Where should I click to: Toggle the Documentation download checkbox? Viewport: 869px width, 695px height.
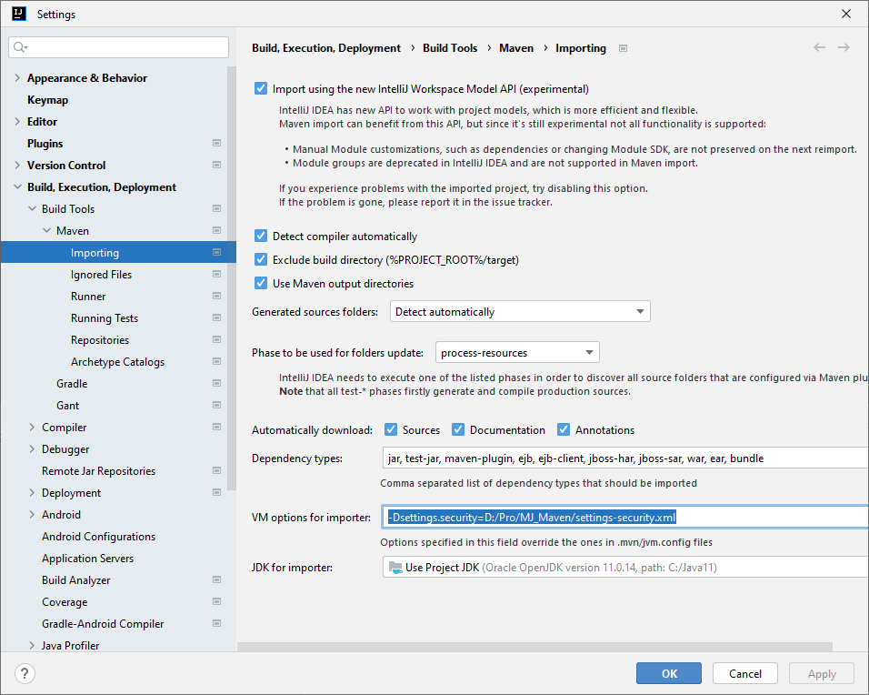[458, 430]
